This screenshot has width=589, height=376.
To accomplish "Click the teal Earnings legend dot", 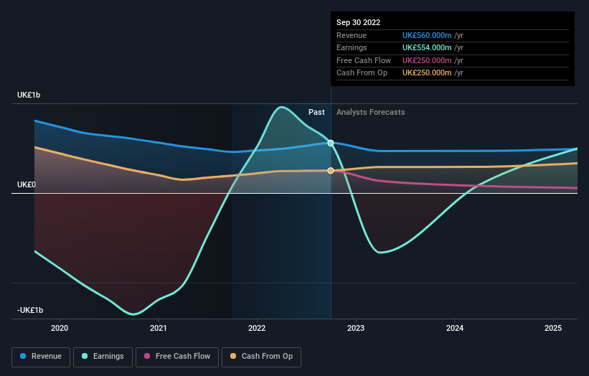I will coord(85,356).
